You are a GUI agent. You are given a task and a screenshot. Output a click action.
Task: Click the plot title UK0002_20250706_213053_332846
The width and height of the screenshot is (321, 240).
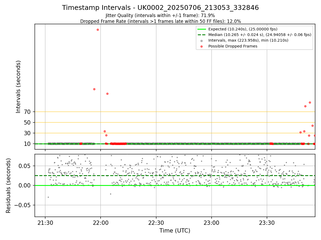click(160, 8)
